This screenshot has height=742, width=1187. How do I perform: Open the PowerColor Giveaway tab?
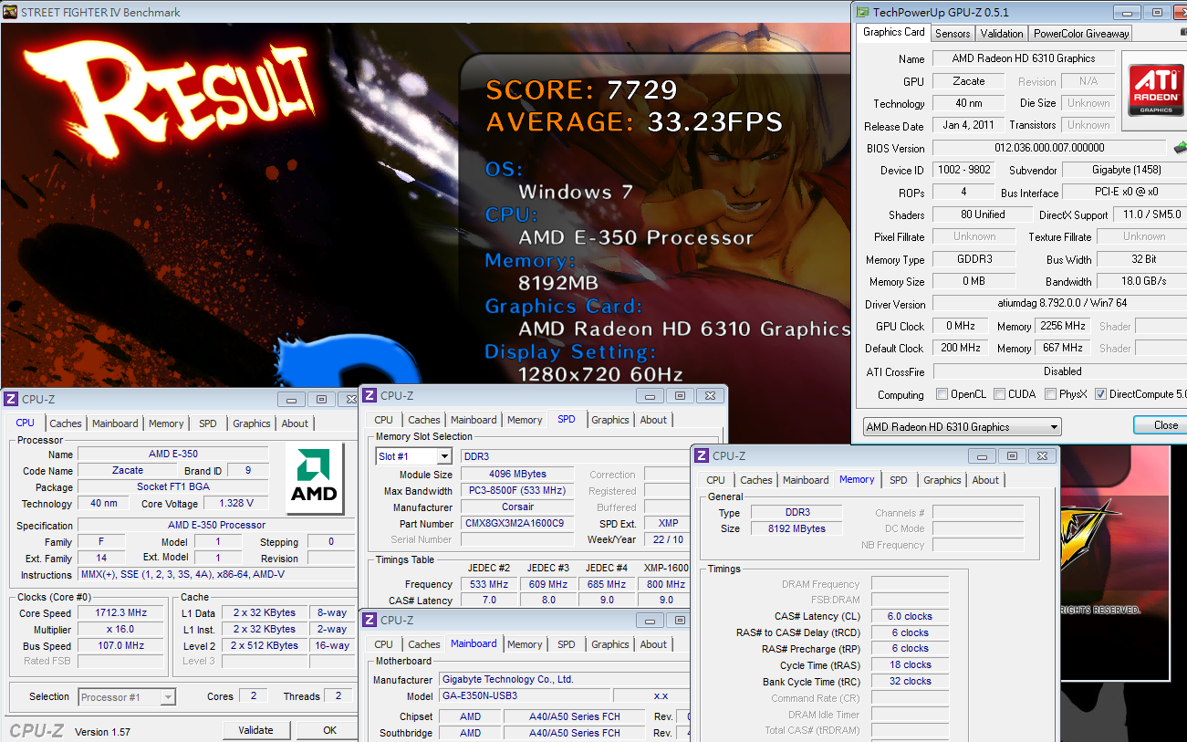point(1081,33)
